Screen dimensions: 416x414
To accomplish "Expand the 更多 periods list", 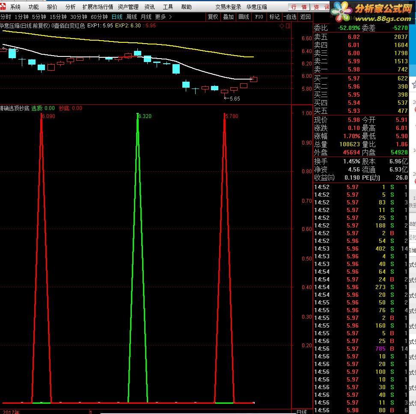I will point(160,17).
